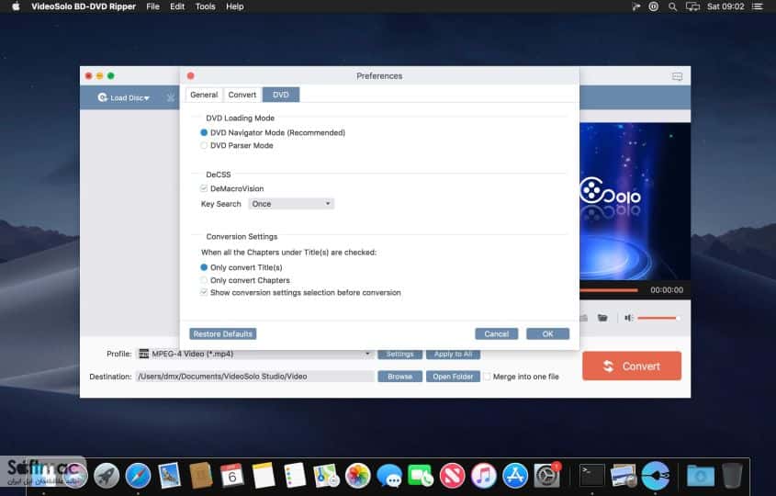This screenshot has width=776, height=496.
Task: Click the Sat 09:02 menu bar clock
Action: [x=725, y=6]
